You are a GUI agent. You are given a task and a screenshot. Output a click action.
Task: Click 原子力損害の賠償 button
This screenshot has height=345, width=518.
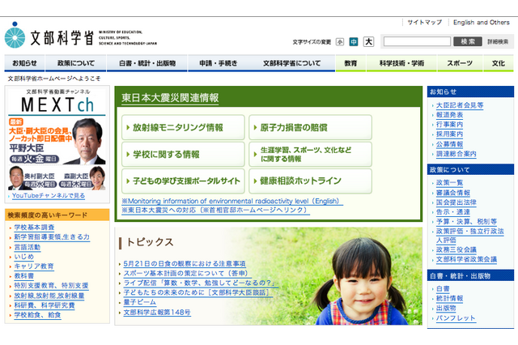tap(310, 127)
